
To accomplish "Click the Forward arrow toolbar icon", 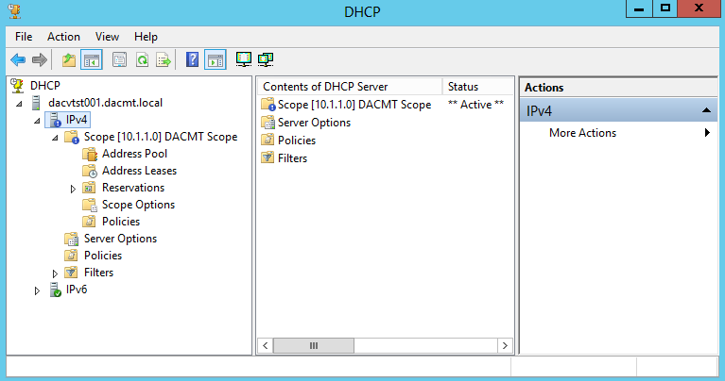I will point(40,60).
